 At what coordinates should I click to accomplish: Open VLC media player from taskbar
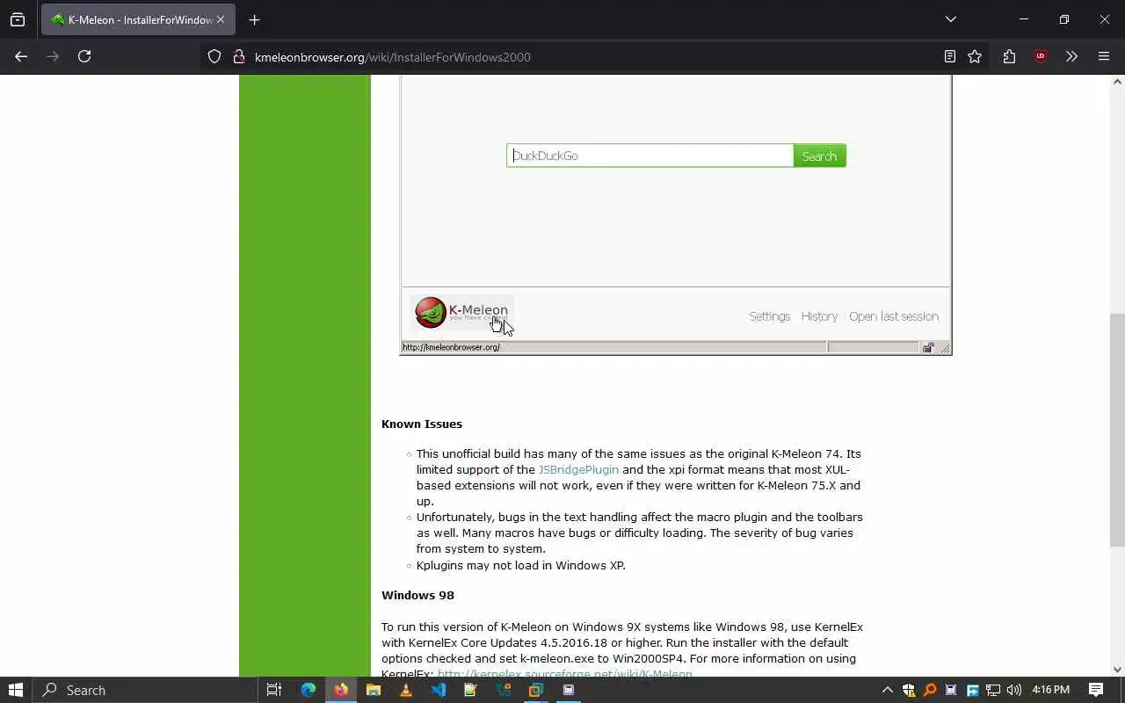click(405, 690)
